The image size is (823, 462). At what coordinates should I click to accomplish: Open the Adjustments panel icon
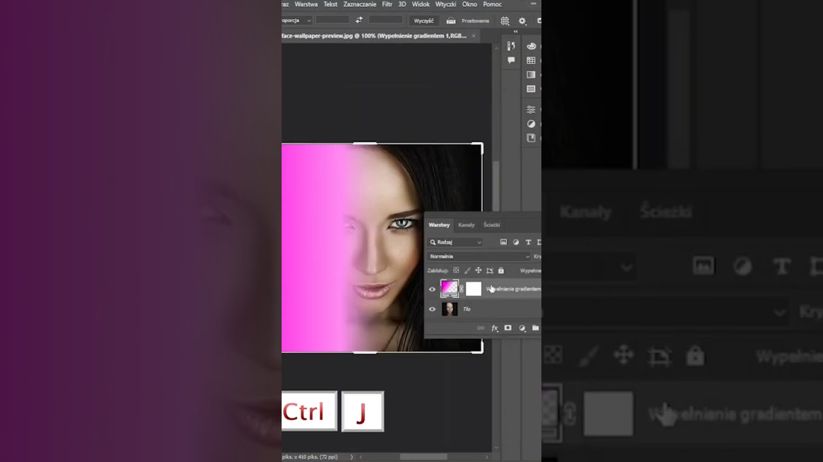coord(531,124)
